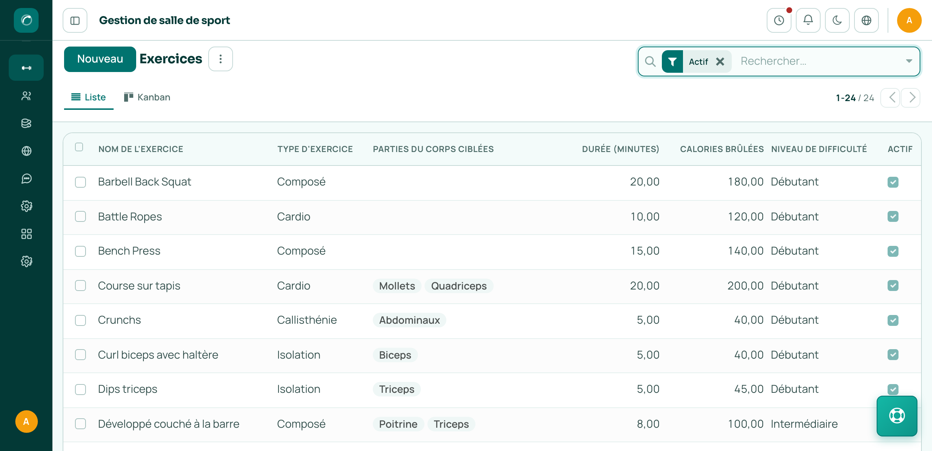Open the dumbbell exercises sidebar icon
Viewport: 932px width, 451px height.
[26, 68]
